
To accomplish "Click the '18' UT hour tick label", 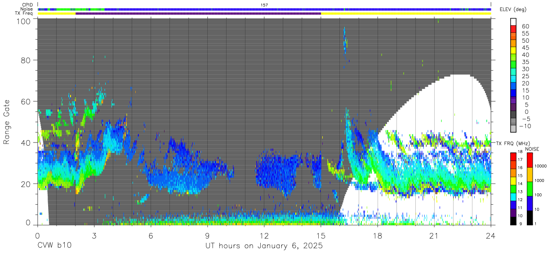I will pyautogui.click(x=377, y=235).
